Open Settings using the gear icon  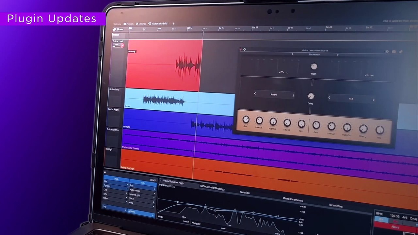click(137, 23)
